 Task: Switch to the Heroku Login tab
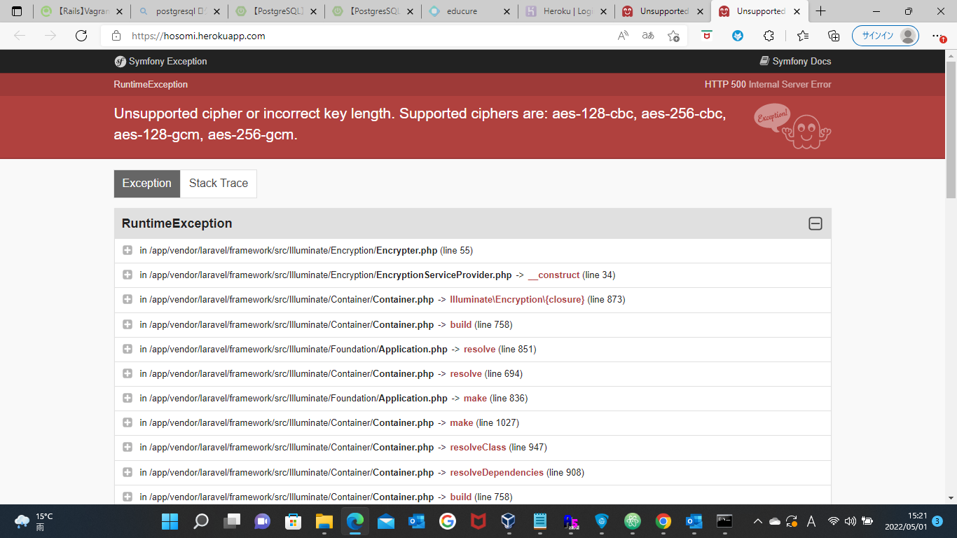click(x=565, y=11)
